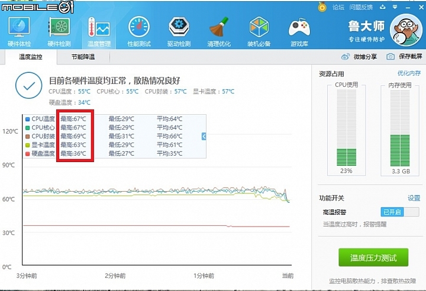
Task: Open 硬件检测 hardware detection
Action: 59,31
